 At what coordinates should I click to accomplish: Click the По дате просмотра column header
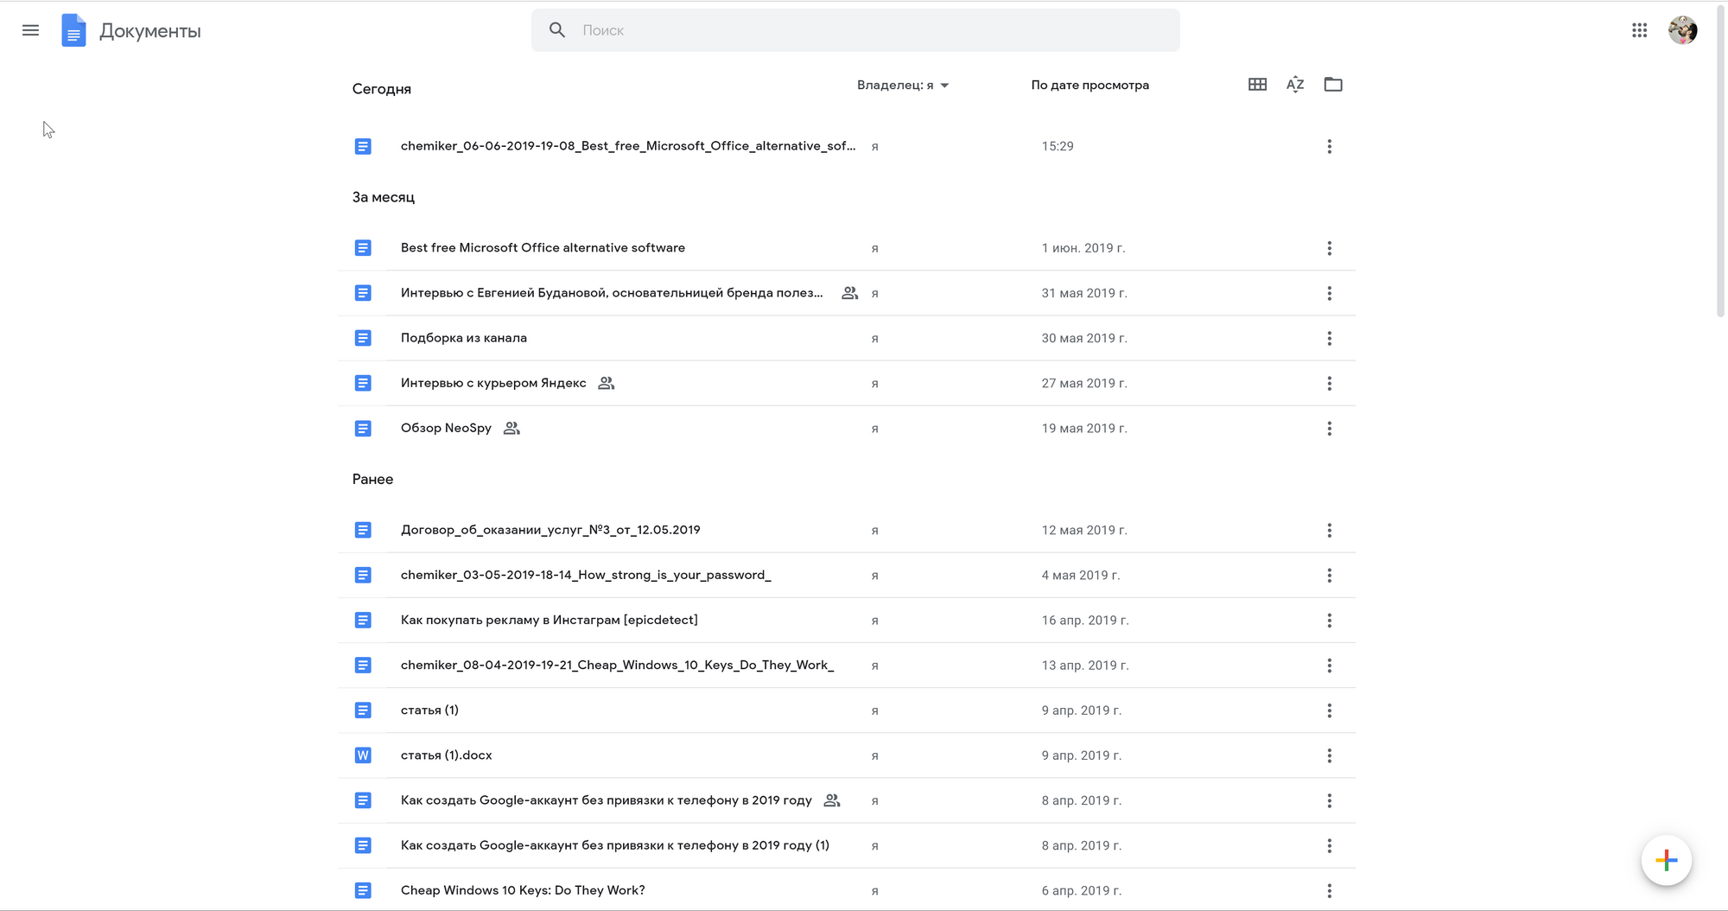pyautogui.click(x=1090, y=85)
